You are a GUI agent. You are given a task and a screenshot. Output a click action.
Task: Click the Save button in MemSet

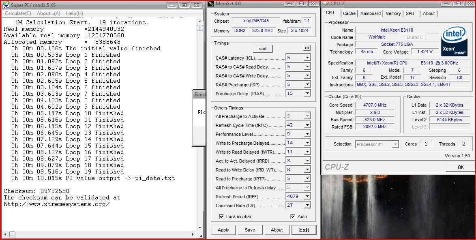coord(250,230)
